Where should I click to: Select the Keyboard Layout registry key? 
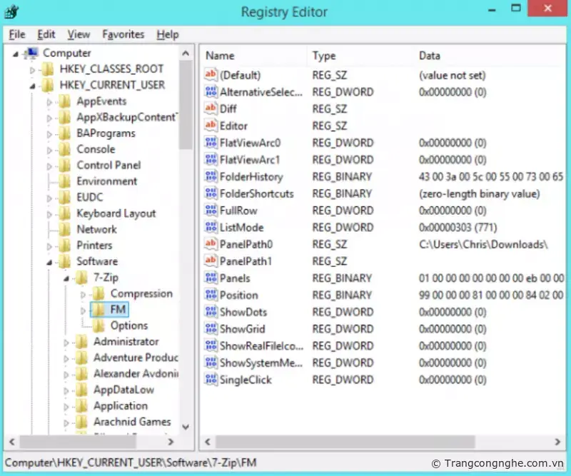coord(116,213)
